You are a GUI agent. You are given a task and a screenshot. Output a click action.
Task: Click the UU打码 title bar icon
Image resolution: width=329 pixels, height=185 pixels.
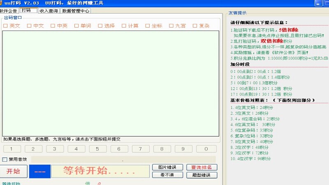1,3
